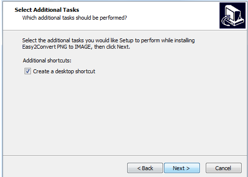Click the "Additional shortcuts:" group label

pyautogui.click(x=47, y=60)
